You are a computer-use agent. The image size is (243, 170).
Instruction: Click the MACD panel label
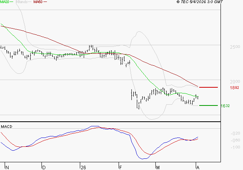coord(7,127)
